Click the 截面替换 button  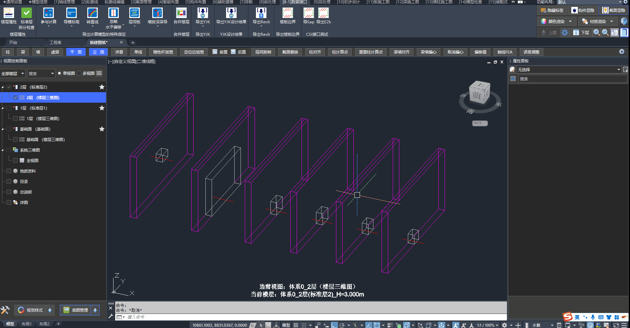[290, 52]
